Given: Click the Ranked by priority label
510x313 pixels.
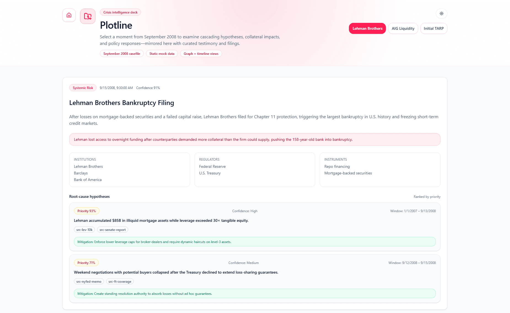Looking at the screenshot, I should [x=427, y=196].
